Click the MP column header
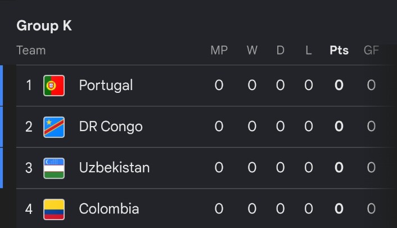This screenshot has width=397, height=228. coord(219,50)
